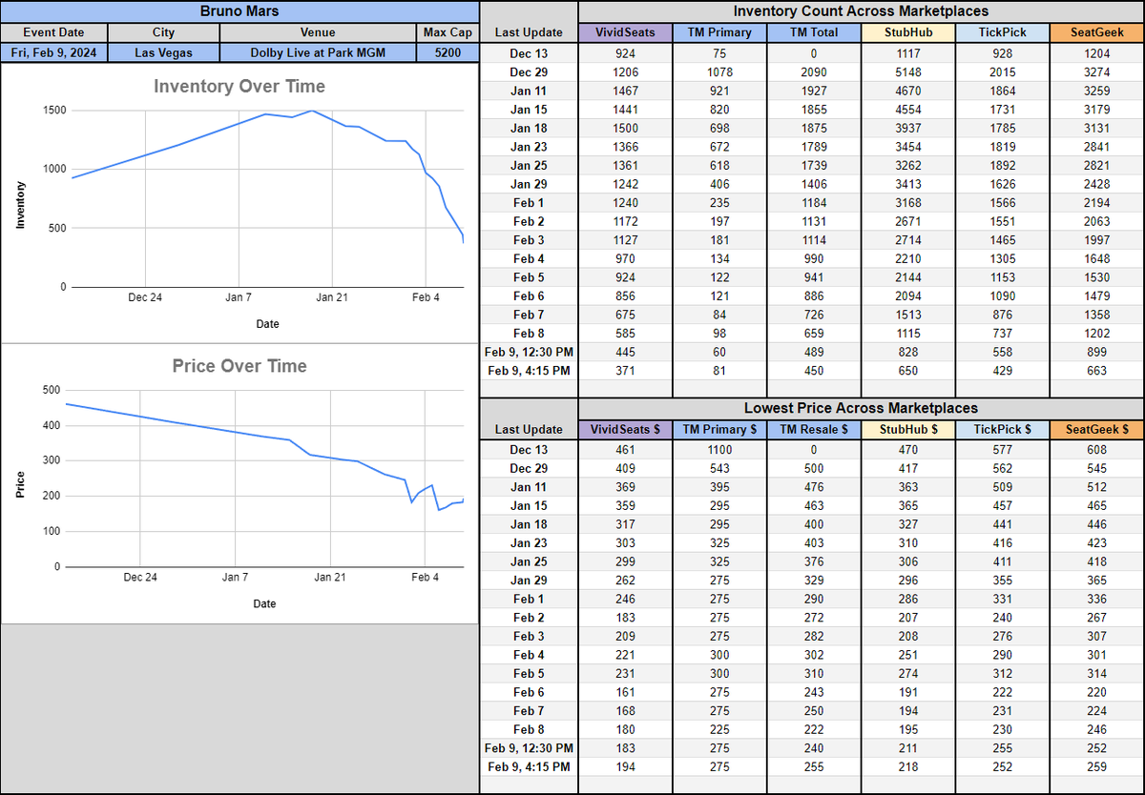Click the Last Update header above inventory dates
This screenshot has width=1145, height=795.
click(x=529, y=32)
